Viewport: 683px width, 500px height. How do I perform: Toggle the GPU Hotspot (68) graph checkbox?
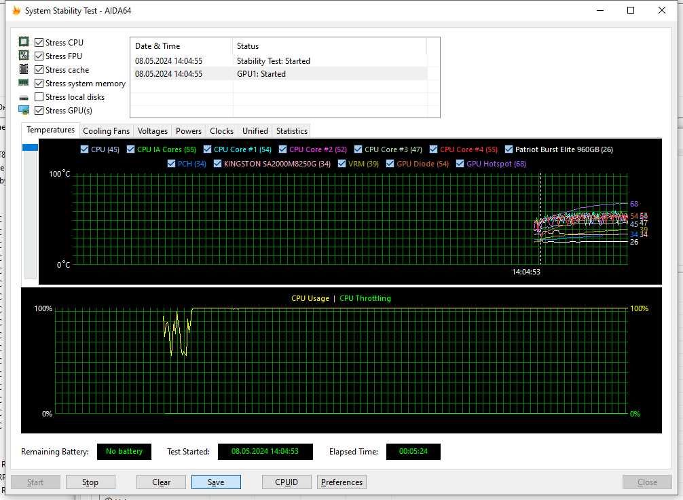tap(460, 164)
